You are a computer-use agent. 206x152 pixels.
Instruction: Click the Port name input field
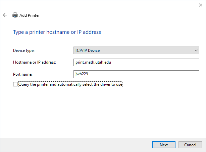[x=136, y=74]
